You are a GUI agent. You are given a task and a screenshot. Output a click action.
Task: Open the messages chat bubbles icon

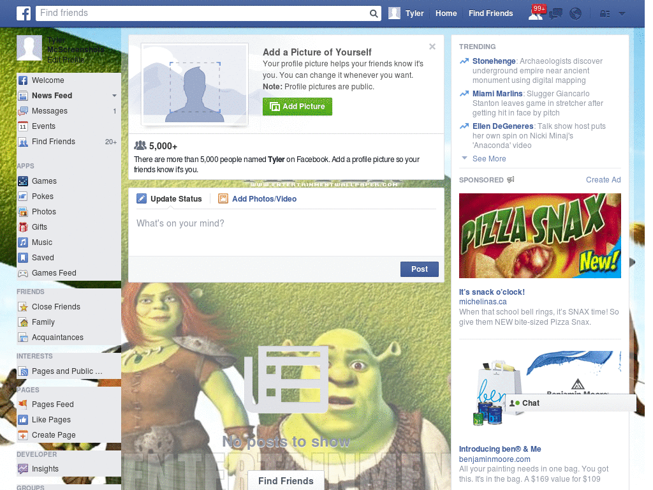pos(555,13)
